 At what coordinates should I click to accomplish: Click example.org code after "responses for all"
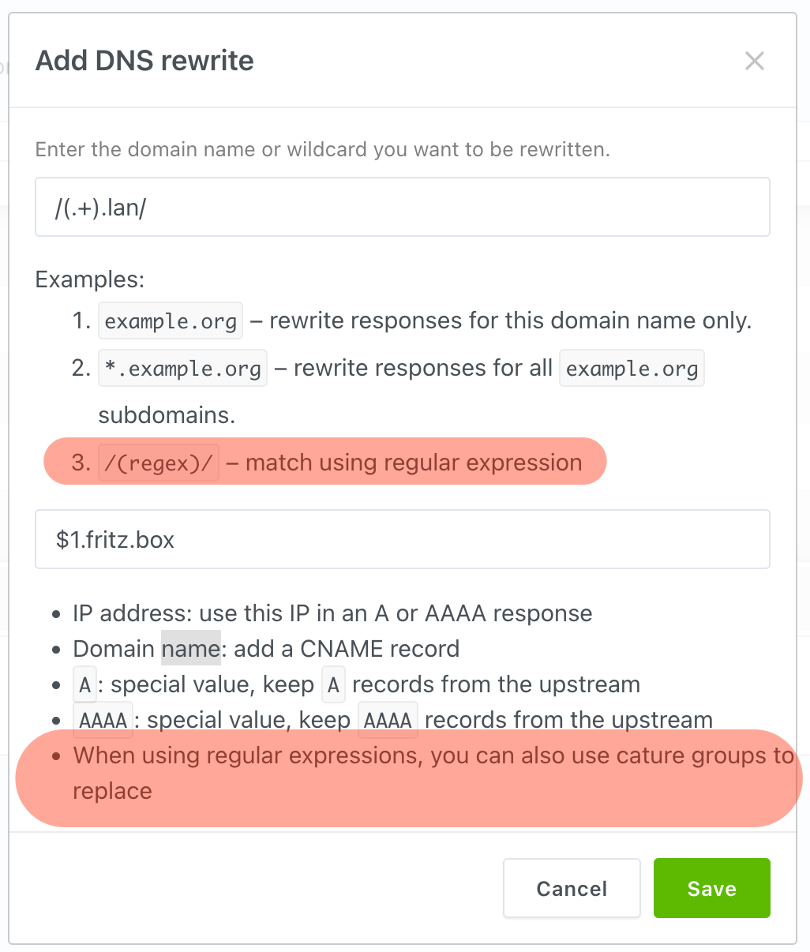click(x=632, y=369)
